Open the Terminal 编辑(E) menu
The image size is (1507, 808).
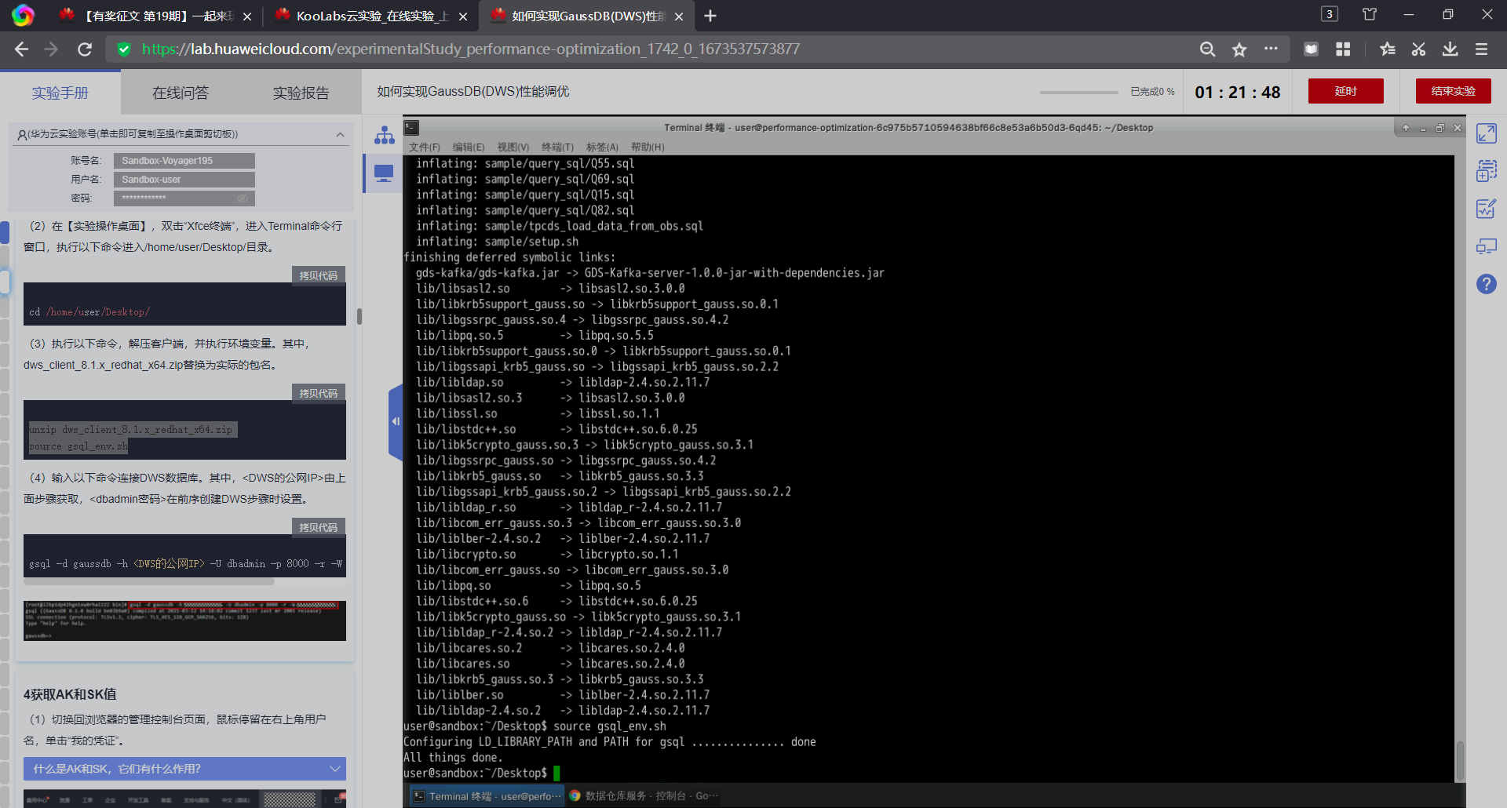point(469,147)
